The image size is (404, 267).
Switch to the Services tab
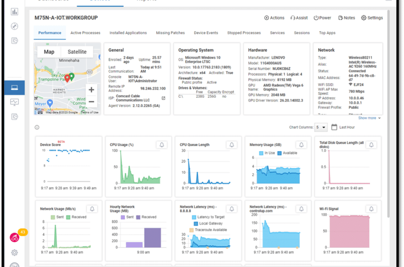click(277, 33)
